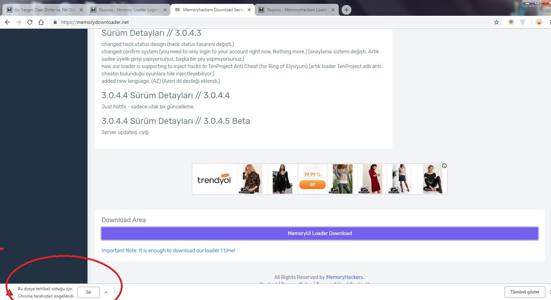551x300 pixels.
Task: Click the dangerous file warning icon
Action: point(9,293)
